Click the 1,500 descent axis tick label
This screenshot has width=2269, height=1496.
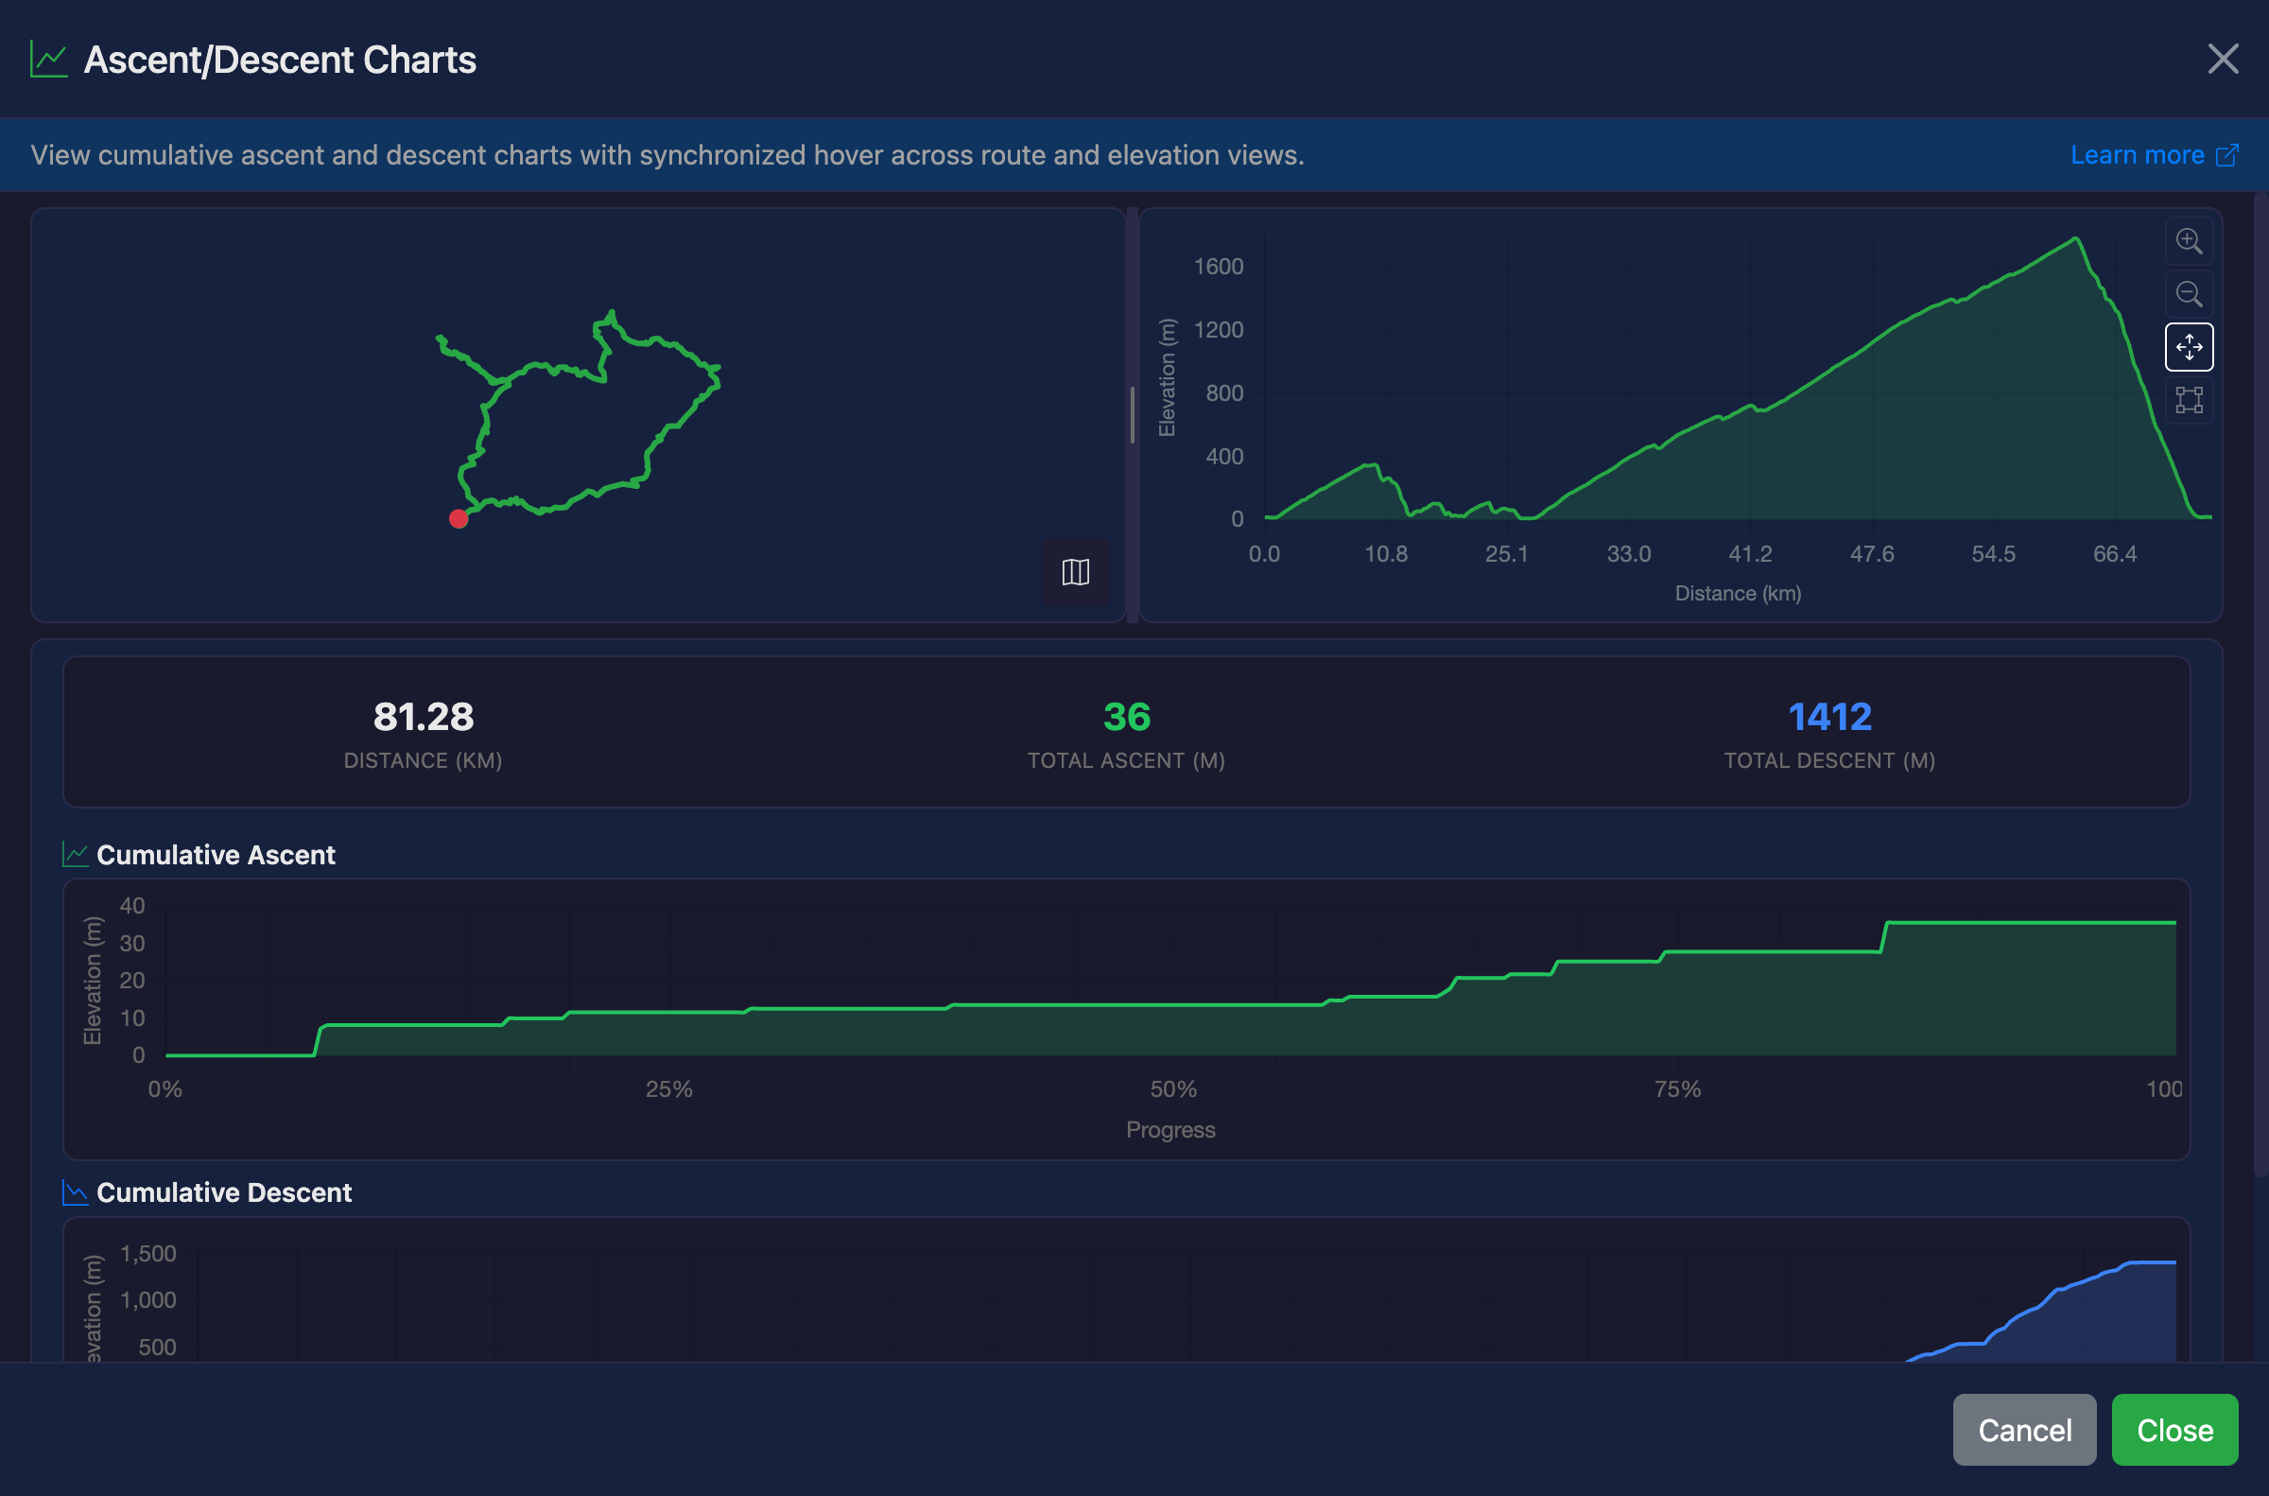coord(147,1254)
